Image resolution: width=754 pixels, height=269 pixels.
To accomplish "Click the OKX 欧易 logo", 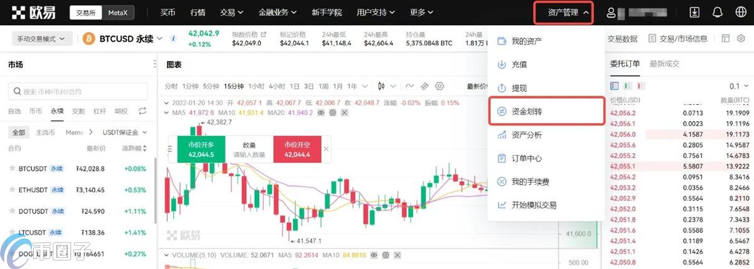I will click(x=33, y=13).
